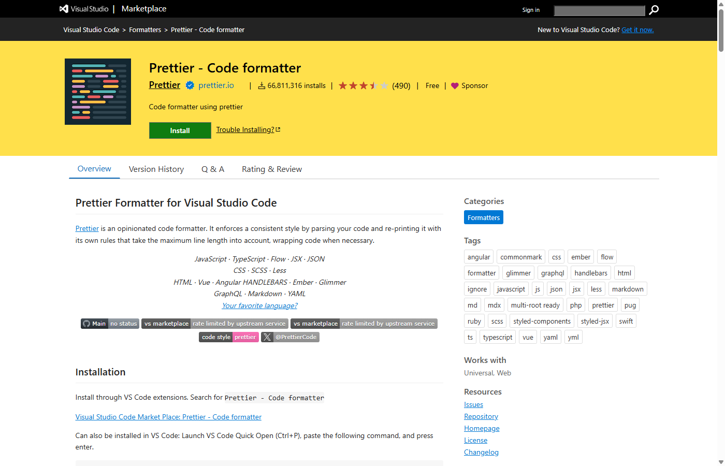
Task: Click the scrollbar down arrow
Action: pos(721,462)
